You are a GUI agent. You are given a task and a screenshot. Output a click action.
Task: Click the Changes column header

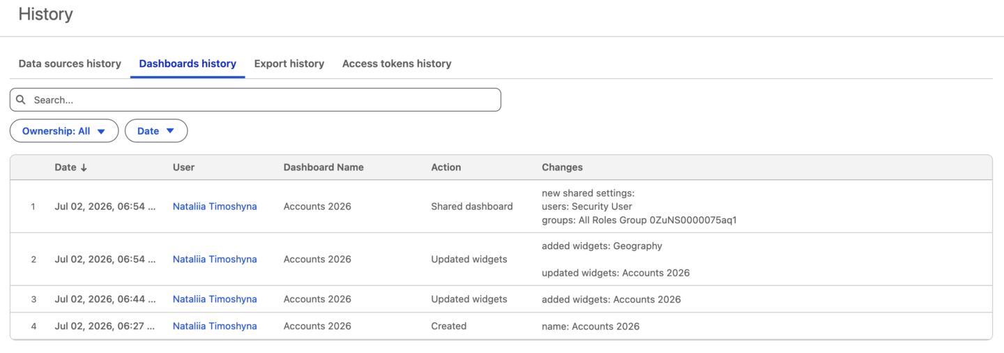562,167
